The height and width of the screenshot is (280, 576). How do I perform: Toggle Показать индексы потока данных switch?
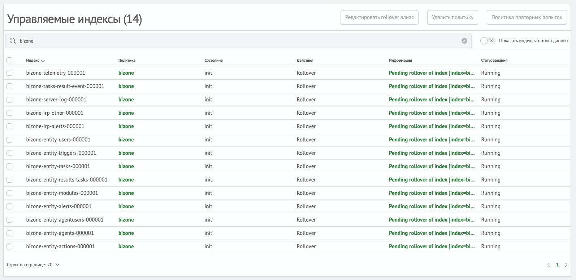coord(488,41)
